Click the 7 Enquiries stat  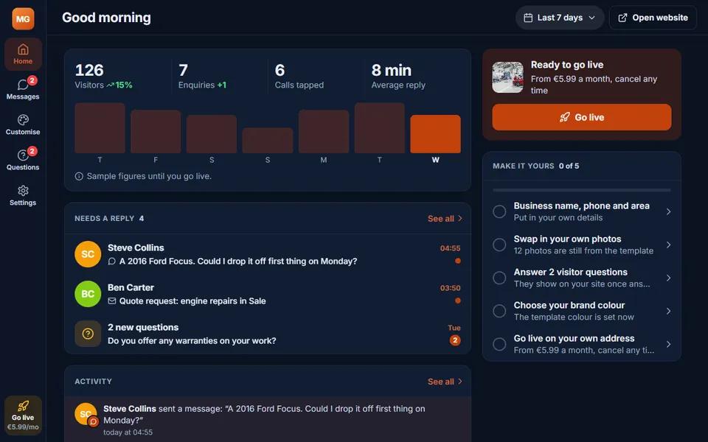(202, 76)
